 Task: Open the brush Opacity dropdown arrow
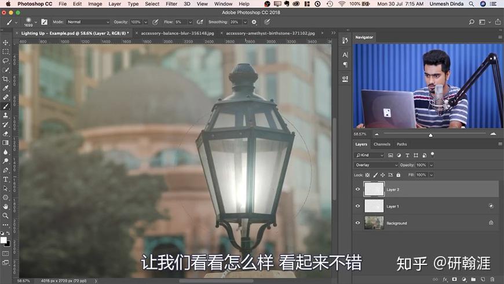point(145,22)
